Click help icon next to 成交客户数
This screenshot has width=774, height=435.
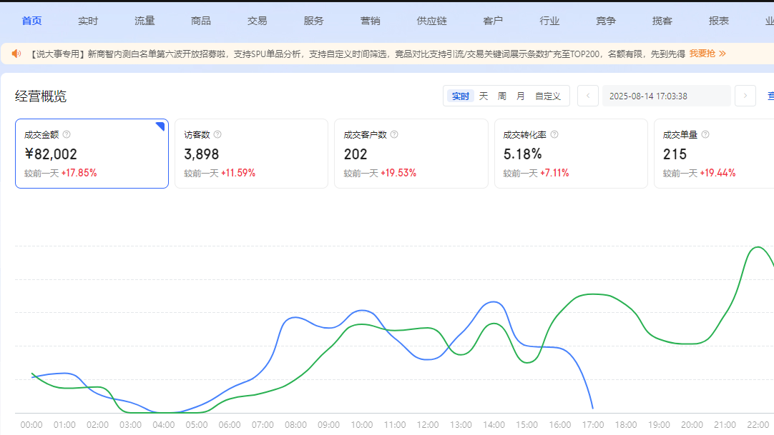[x=394, y=134]
